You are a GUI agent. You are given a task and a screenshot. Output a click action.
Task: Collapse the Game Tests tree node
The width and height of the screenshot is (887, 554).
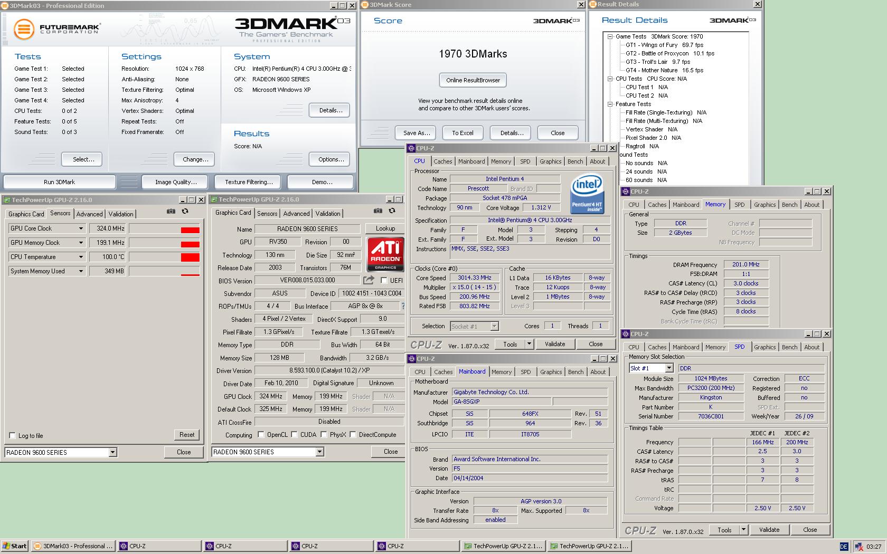point(610,37)
